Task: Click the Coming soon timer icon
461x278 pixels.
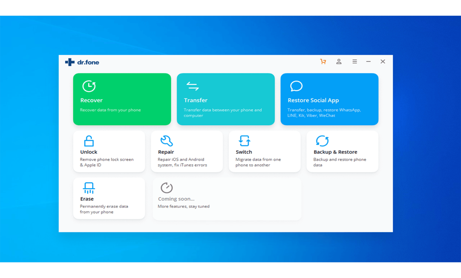Action: 166,188
